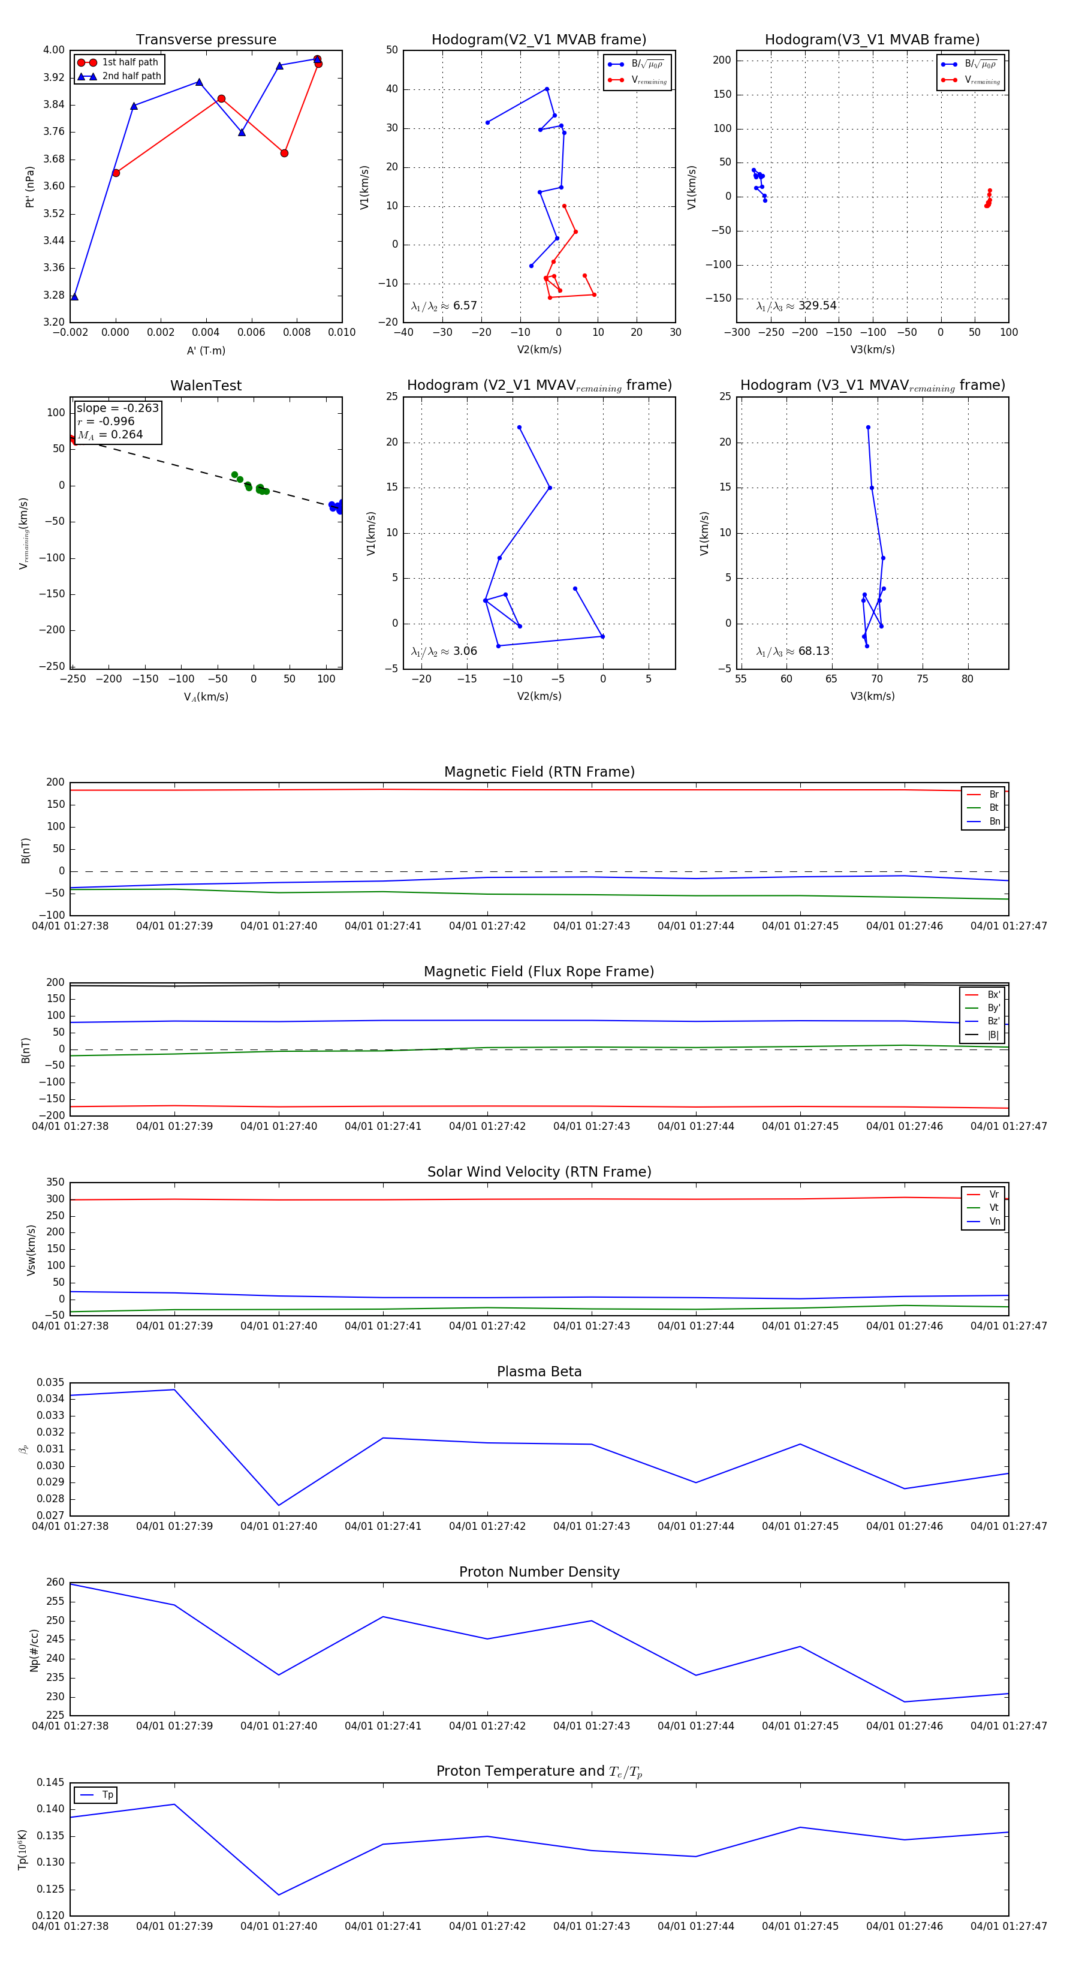
Task: Click the 'Solar Wind Velocity (RTN Frame)' title
Action: pos(539,1172)
